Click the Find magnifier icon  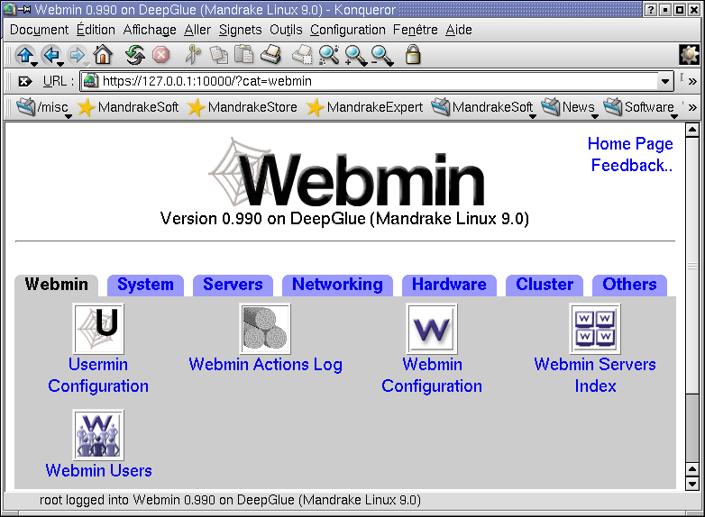click(329, 55)
